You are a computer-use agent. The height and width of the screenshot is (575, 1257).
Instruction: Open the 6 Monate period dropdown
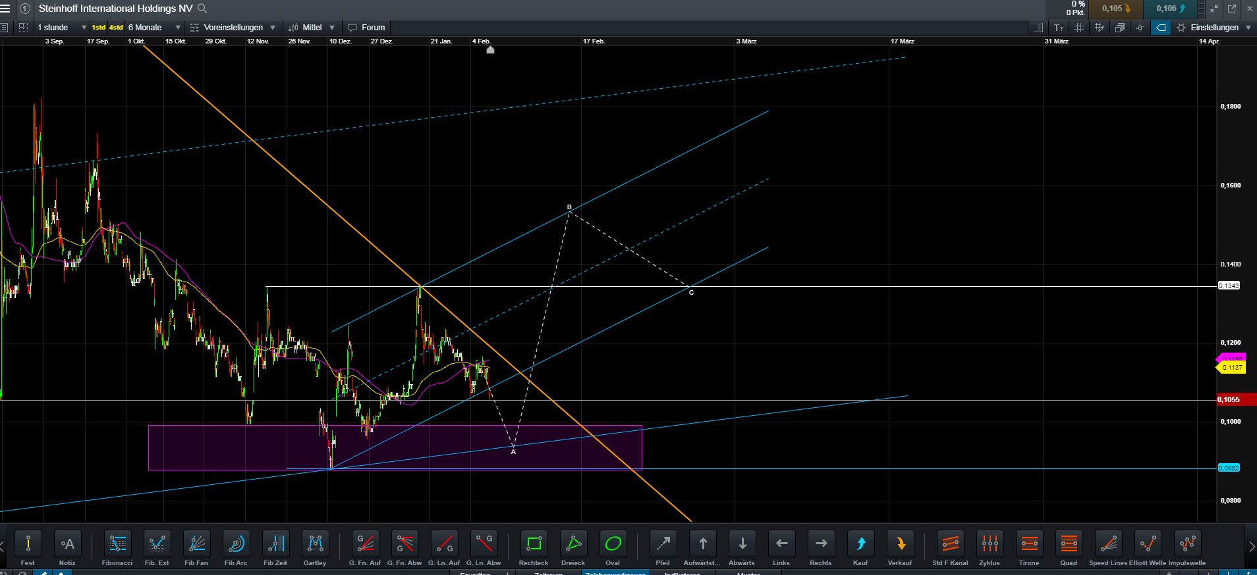154,28
